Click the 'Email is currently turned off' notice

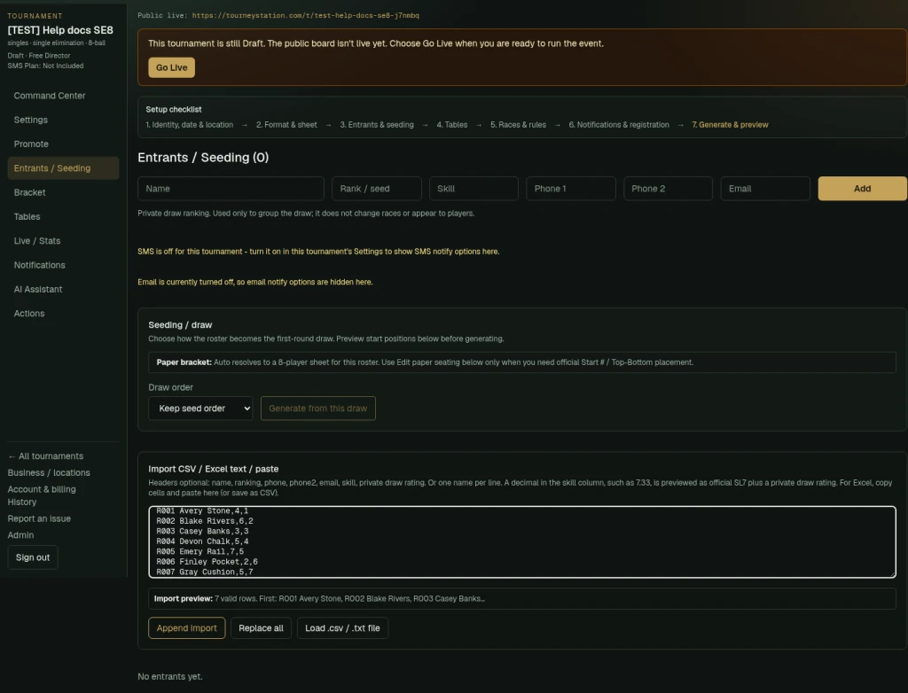tap(255, 283)
